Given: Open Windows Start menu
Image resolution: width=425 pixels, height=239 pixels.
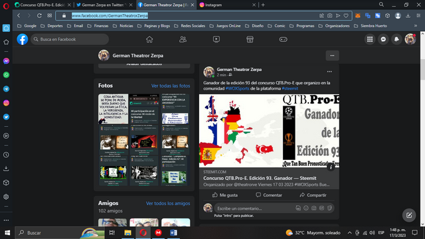Looking at the screenshot, I should (x=7, y=233).
